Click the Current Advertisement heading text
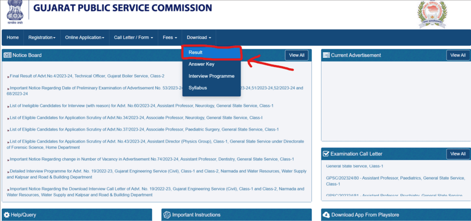Image resolution: width=471 pixels, height=221 pixels. (356, 55)
